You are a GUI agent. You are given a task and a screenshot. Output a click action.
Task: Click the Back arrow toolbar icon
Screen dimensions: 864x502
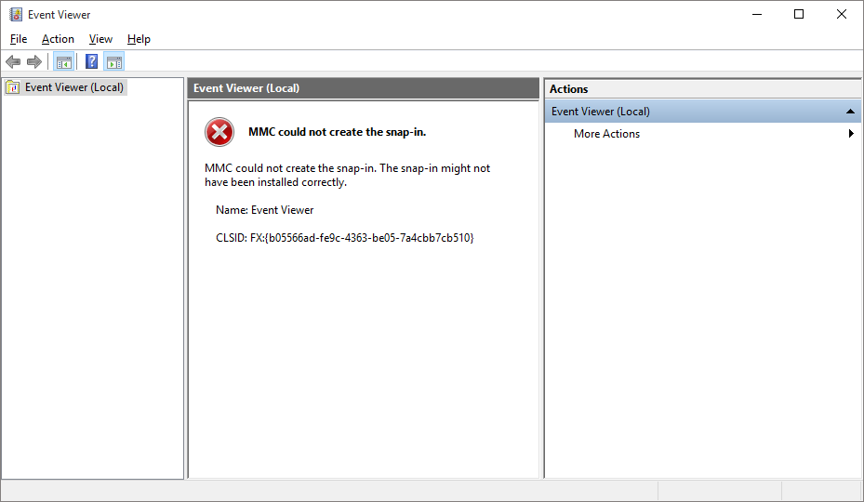(x=13, y=61)
